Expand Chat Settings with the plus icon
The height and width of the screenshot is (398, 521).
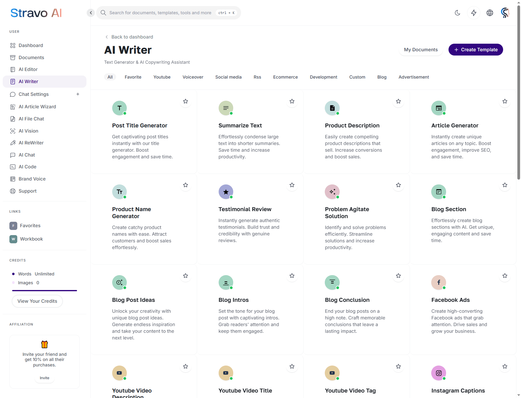78,94
